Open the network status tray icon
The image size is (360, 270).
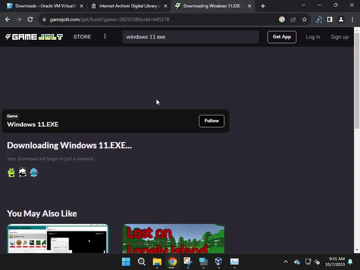tap(308, 262)
